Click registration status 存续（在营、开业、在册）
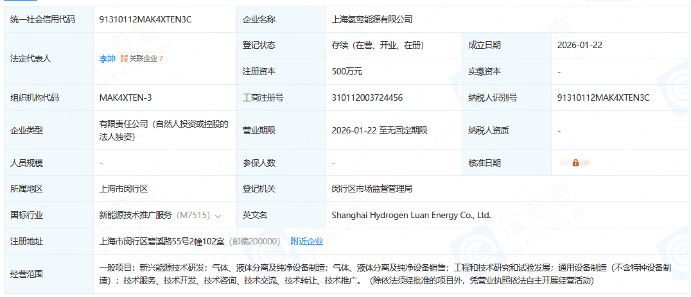This screenshot has height=297, width=691. point(378,46)
